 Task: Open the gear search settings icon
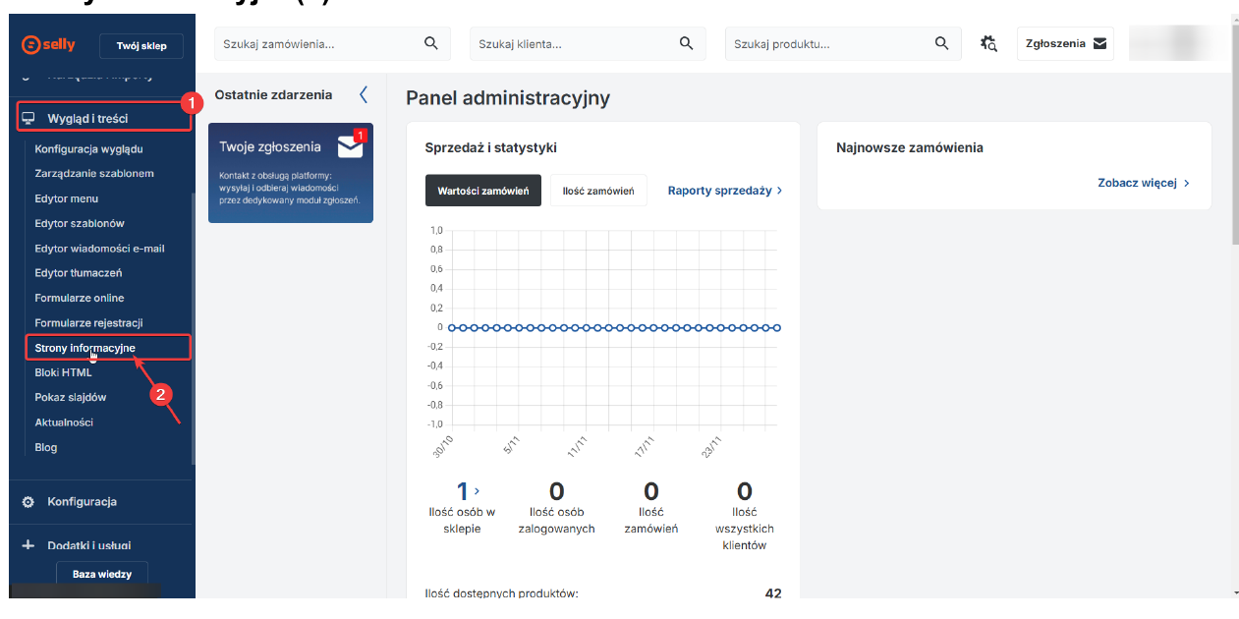pos(989,43)
